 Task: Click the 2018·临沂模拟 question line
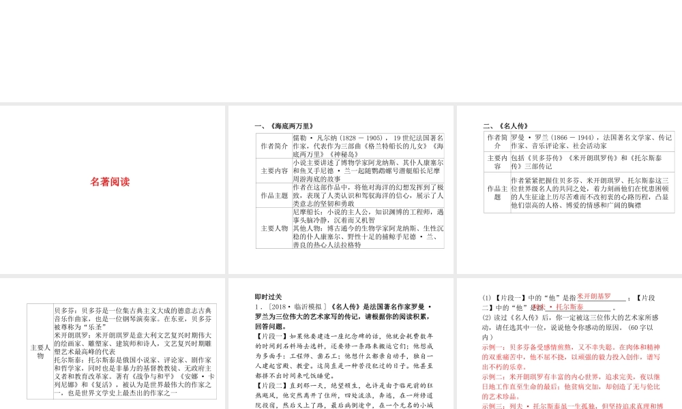click(x=343, y=316)
